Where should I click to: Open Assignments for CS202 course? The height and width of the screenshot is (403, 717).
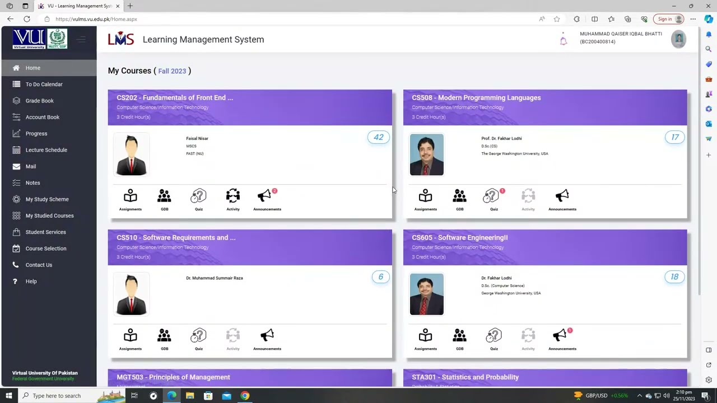(x=130, y=200)
